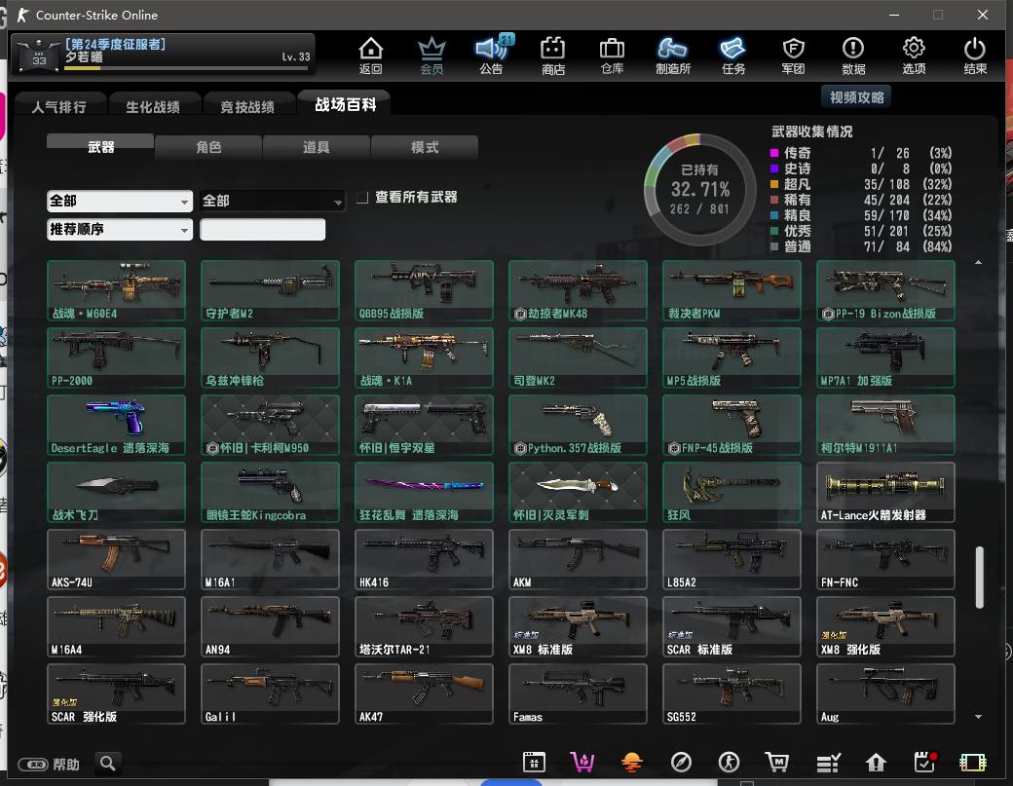Click the weapon name search input field
Viewport: 1013px width, 786px height.
tap(263, 230)
